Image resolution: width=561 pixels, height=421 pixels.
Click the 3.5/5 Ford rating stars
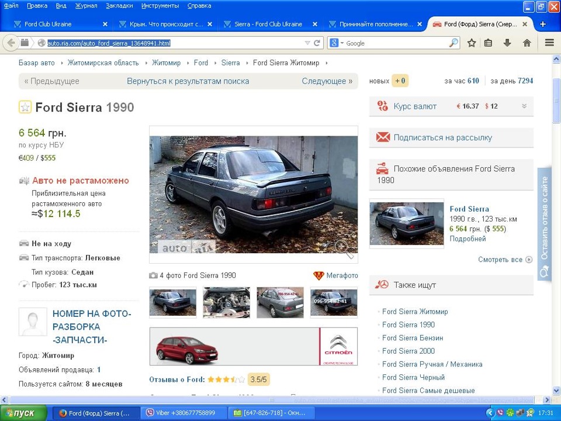[226, 379]
